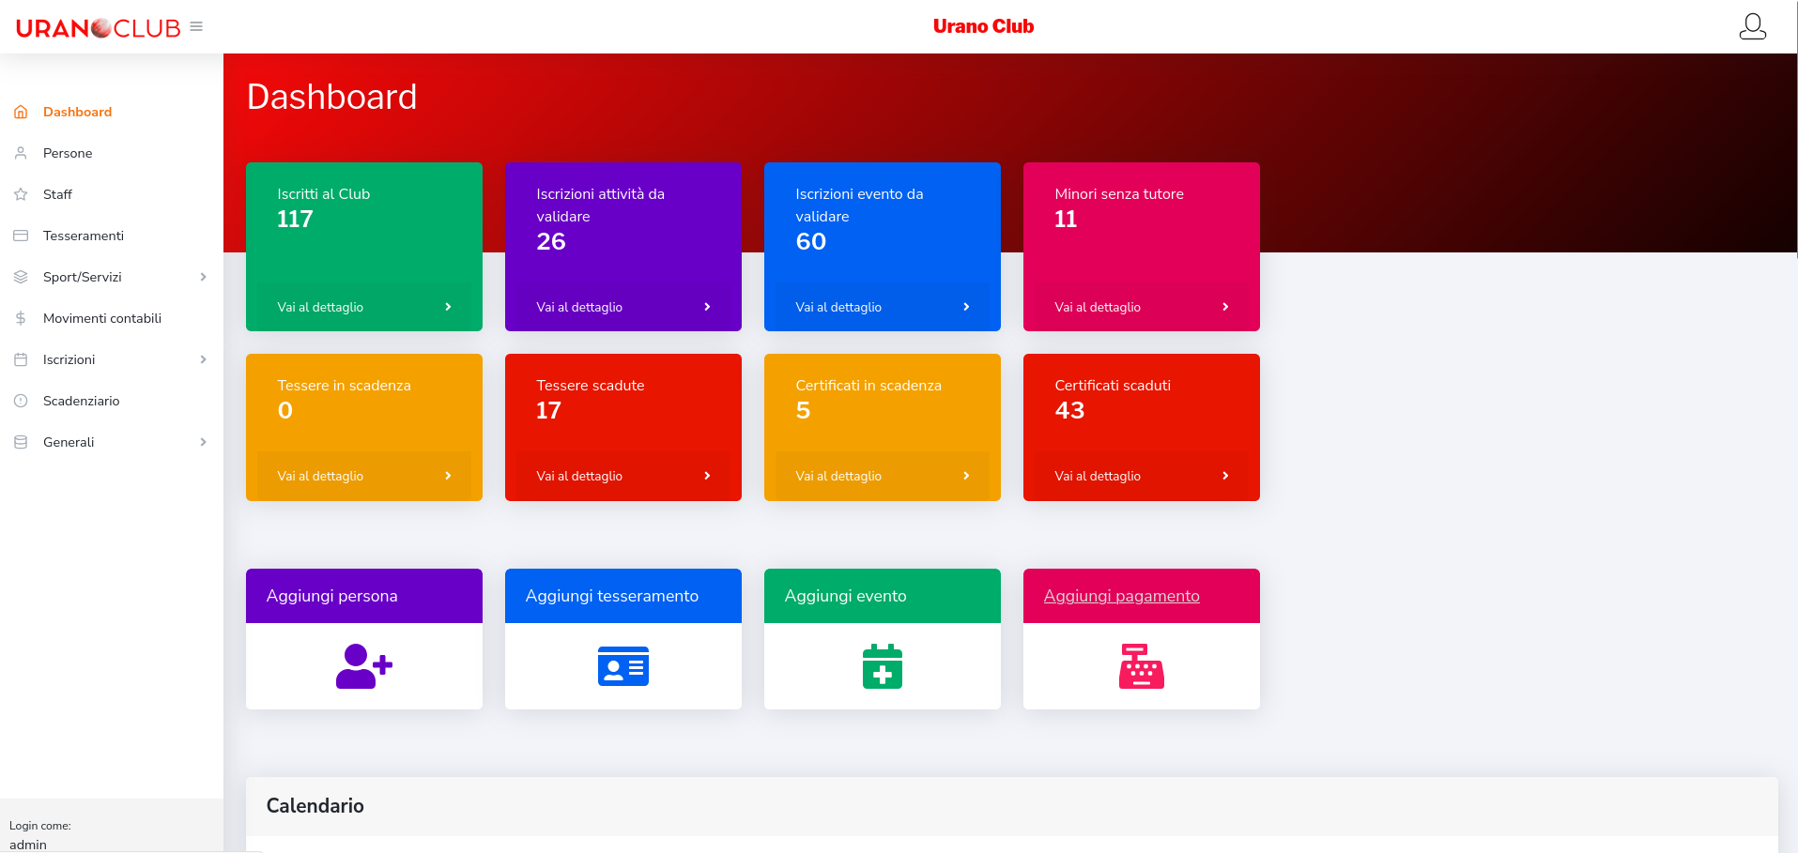1798x853 pixels.
Task: Click the Aggiungi tesseramento header
Action: point(623,596)
